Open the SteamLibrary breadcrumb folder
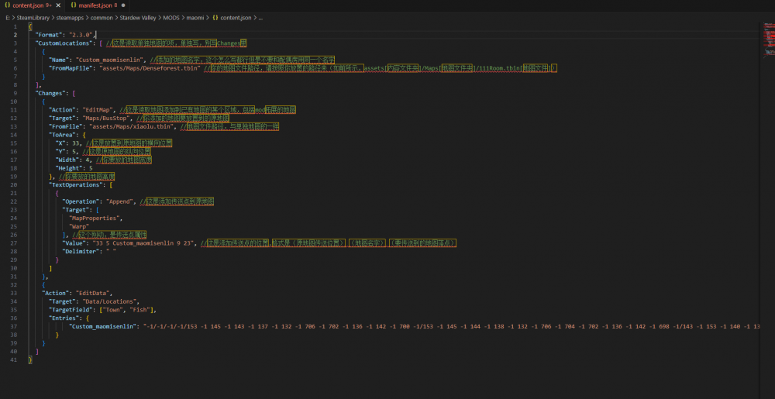The image size is (775, 399). pos(32,18)
